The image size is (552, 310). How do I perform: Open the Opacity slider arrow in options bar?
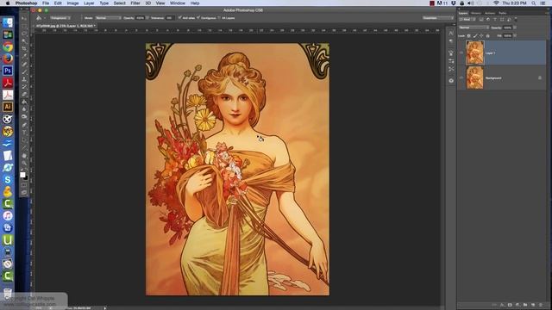tap(147, 17)
